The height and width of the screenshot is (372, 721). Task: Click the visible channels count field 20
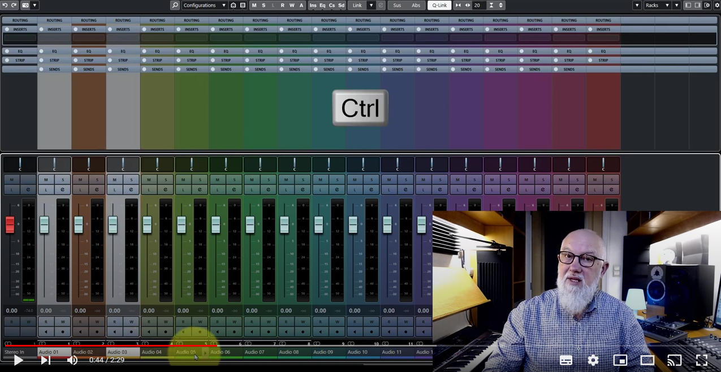[x=479, y=5]
